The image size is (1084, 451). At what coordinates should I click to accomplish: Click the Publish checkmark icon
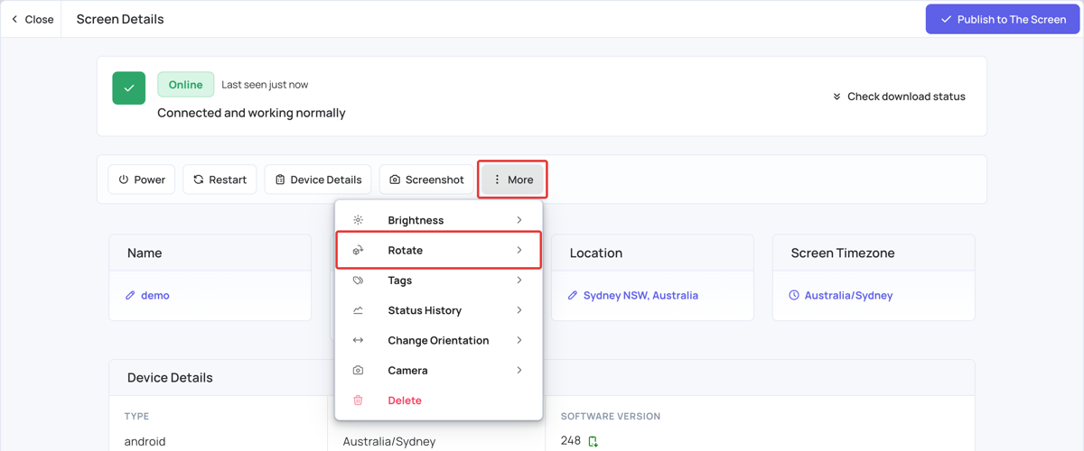946,19
